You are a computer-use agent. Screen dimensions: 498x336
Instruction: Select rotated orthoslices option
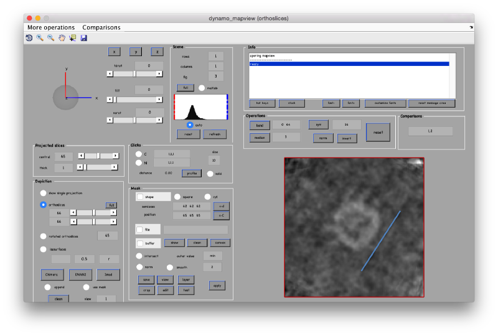(43, 236)
